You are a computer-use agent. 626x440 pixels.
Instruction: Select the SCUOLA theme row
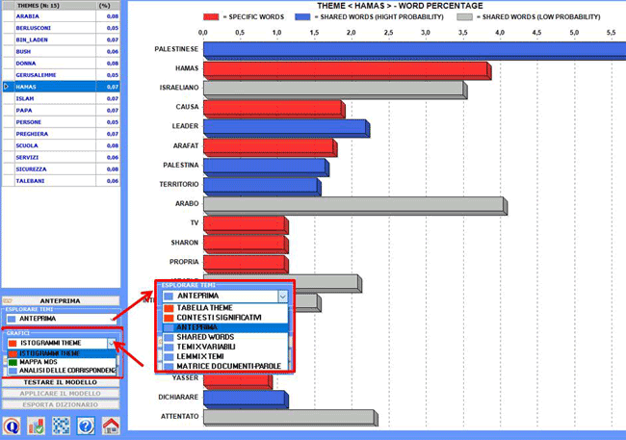point(61,145)
